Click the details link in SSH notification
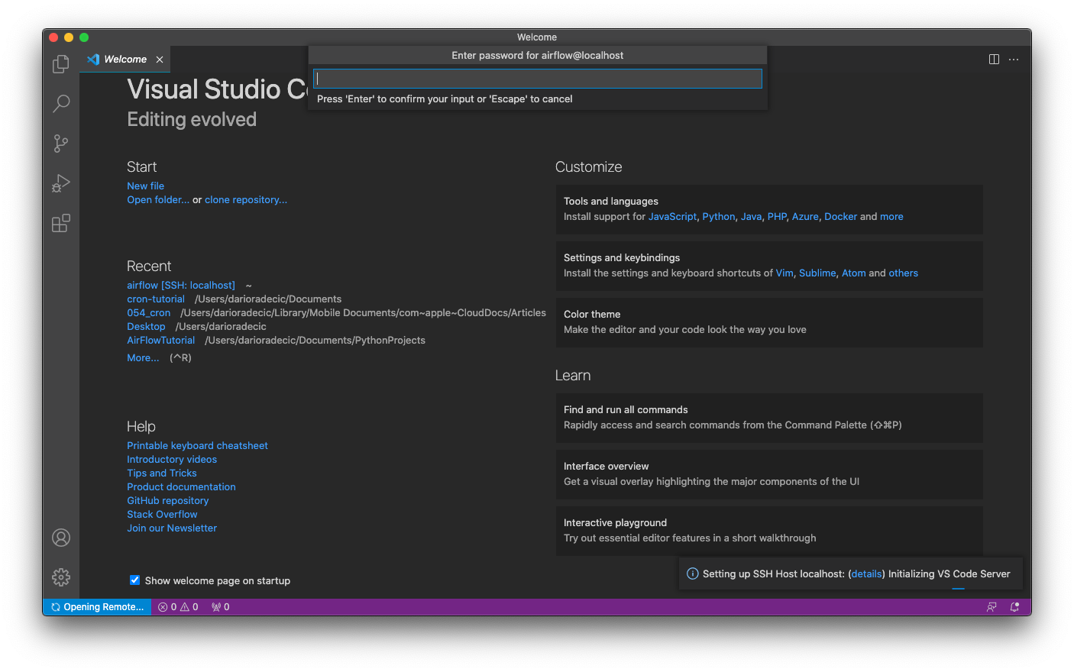 (866, 573)
